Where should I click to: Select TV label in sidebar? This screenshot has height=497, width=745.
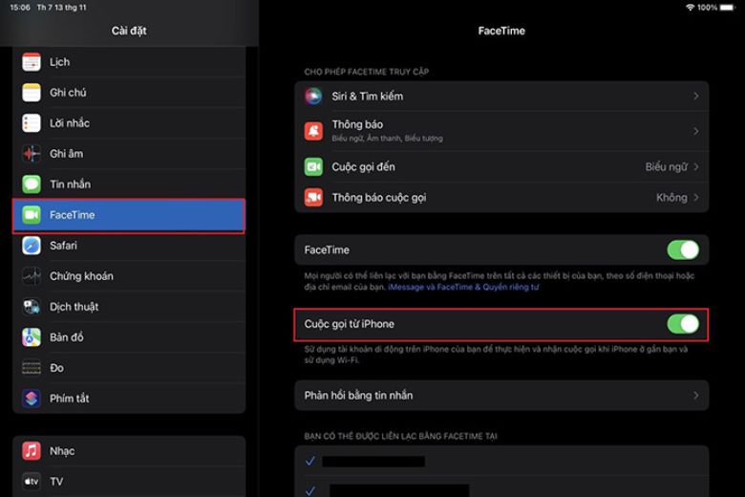(56, 482)
